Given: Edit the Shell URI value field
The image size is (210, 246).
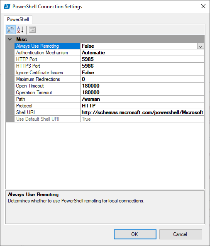Looking at the screenshot, I should click(142, 112).
